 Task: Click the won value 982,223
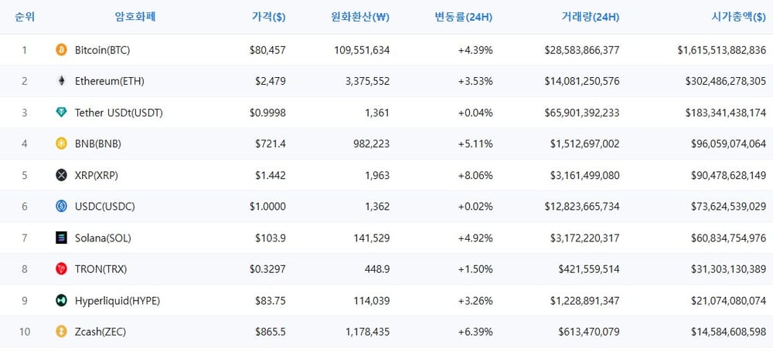[372, 144]
